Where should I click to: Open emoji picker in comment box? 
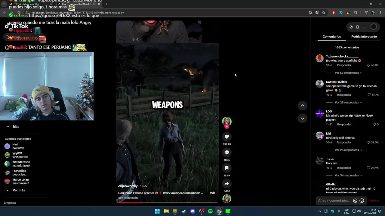pyautogui.click(x=362, y=200)
